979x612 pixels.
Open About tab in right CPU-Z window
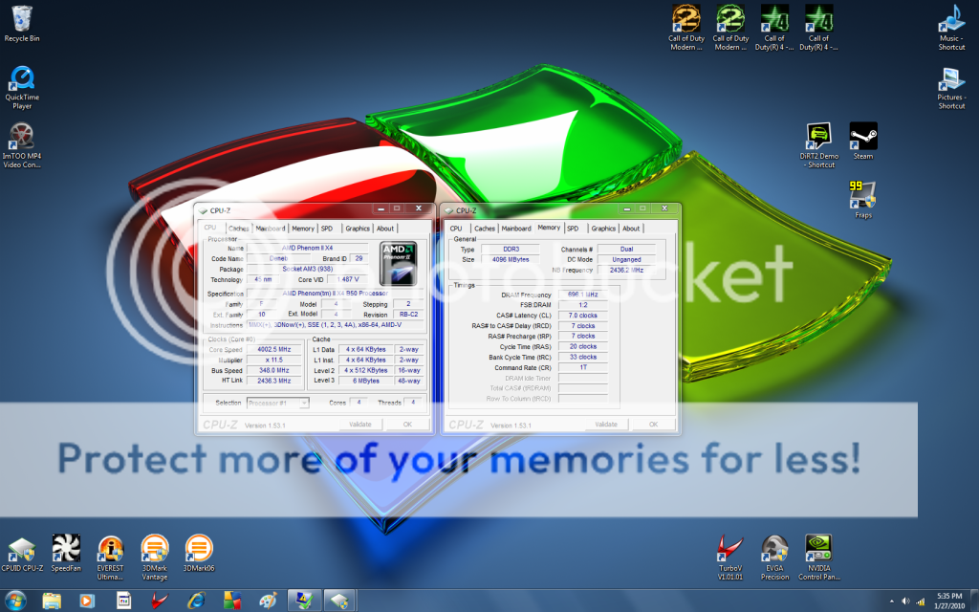click(x=631, y=229)
